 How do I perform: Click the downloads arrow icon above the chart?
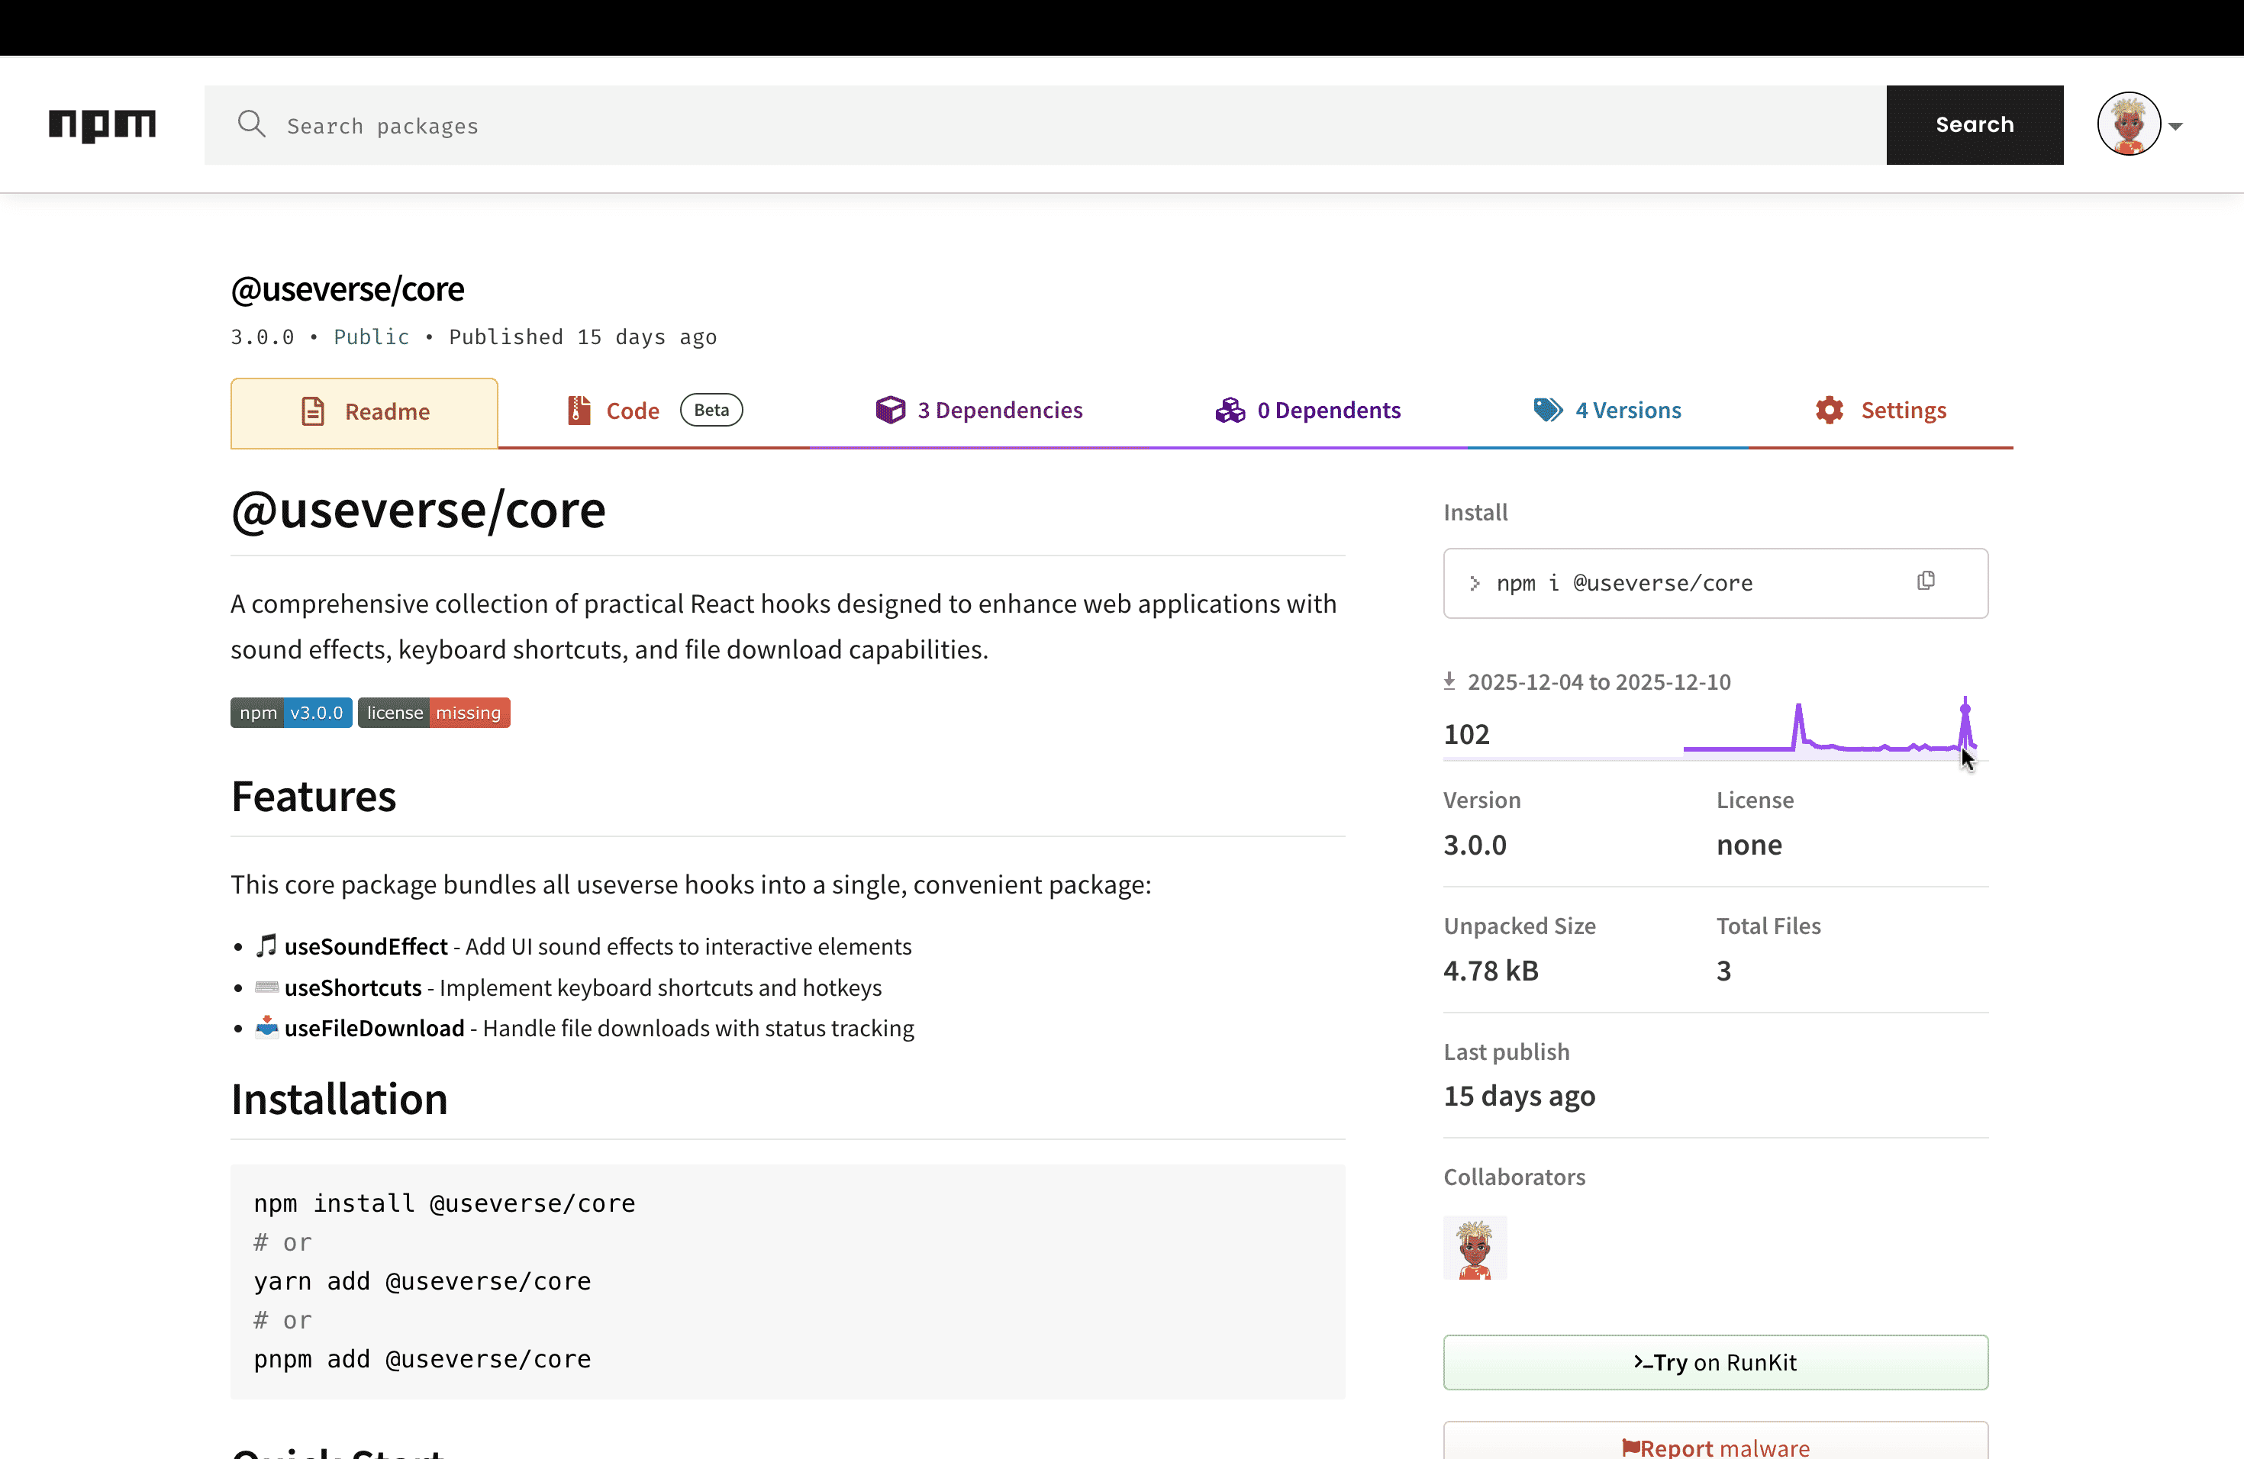pyautogui.click(x=1449, y=681)
